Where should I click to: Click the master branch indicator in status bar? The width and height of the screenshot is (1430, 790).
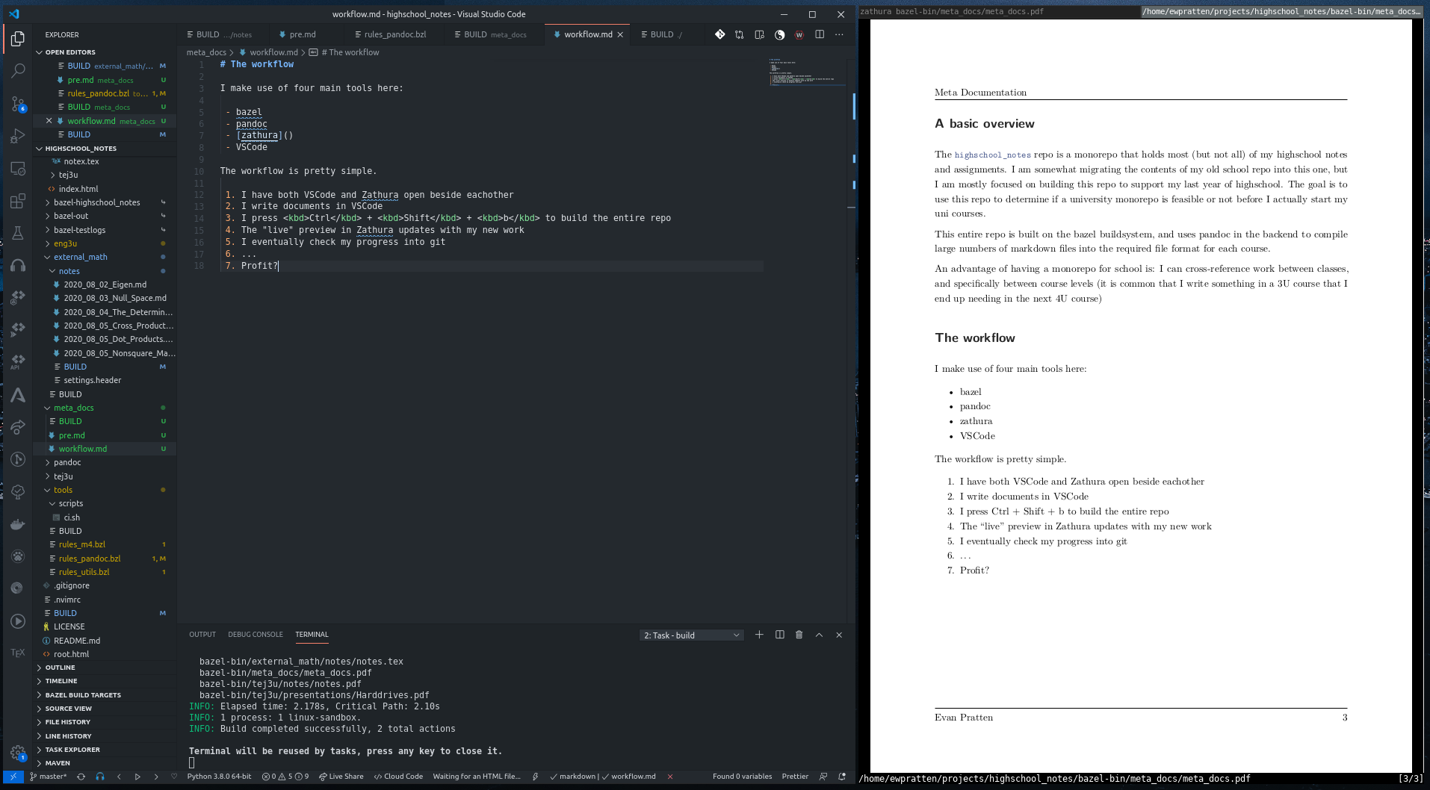coord(49,777)
